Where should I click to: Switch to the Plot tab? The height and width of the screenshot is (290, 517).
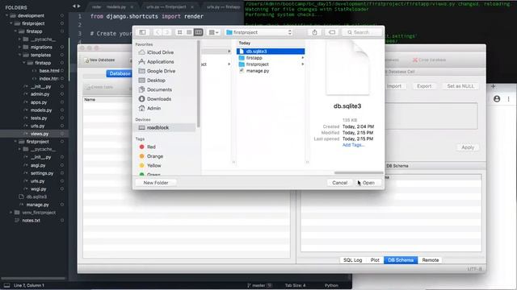(x=375, y=260)
